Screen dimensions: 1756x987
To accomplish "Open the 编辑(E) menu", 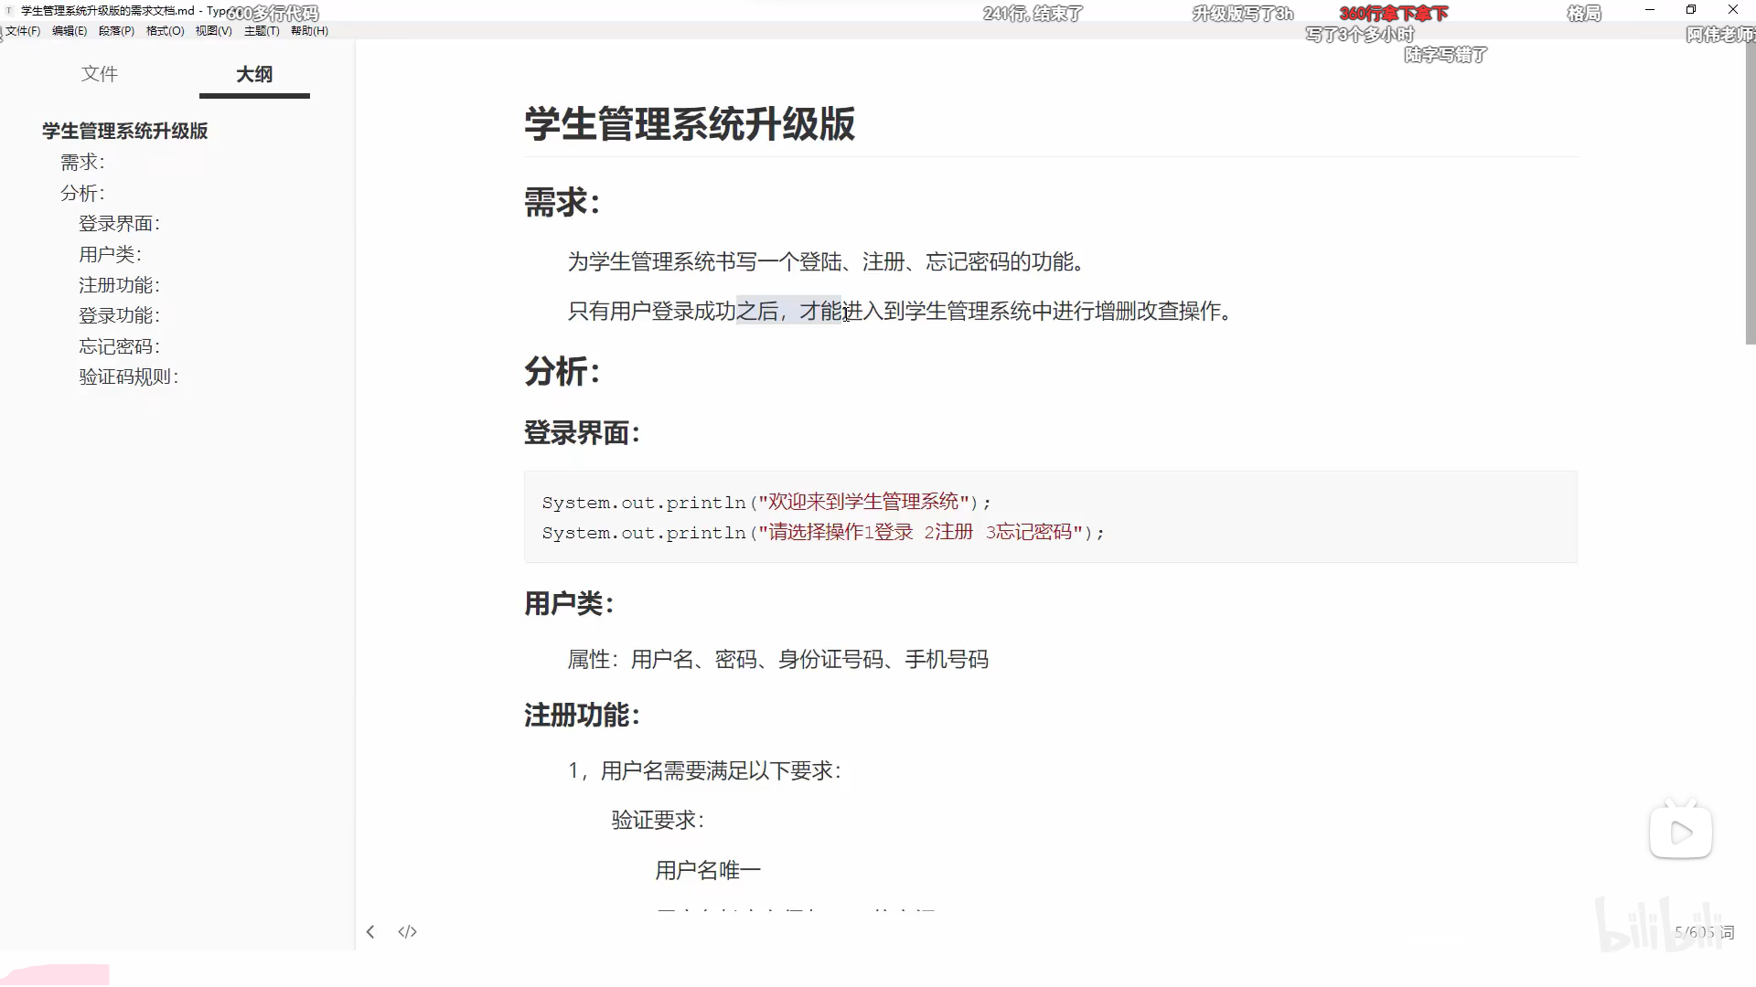I will click(68, 30).
